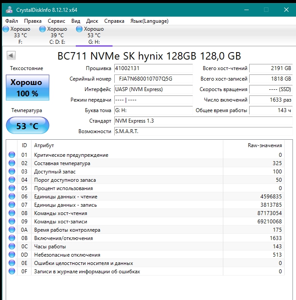Select row Доступный запас

145,171
